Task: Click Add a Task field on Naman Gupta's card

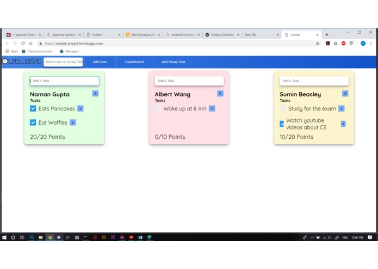Action: [x=64, y=81]
